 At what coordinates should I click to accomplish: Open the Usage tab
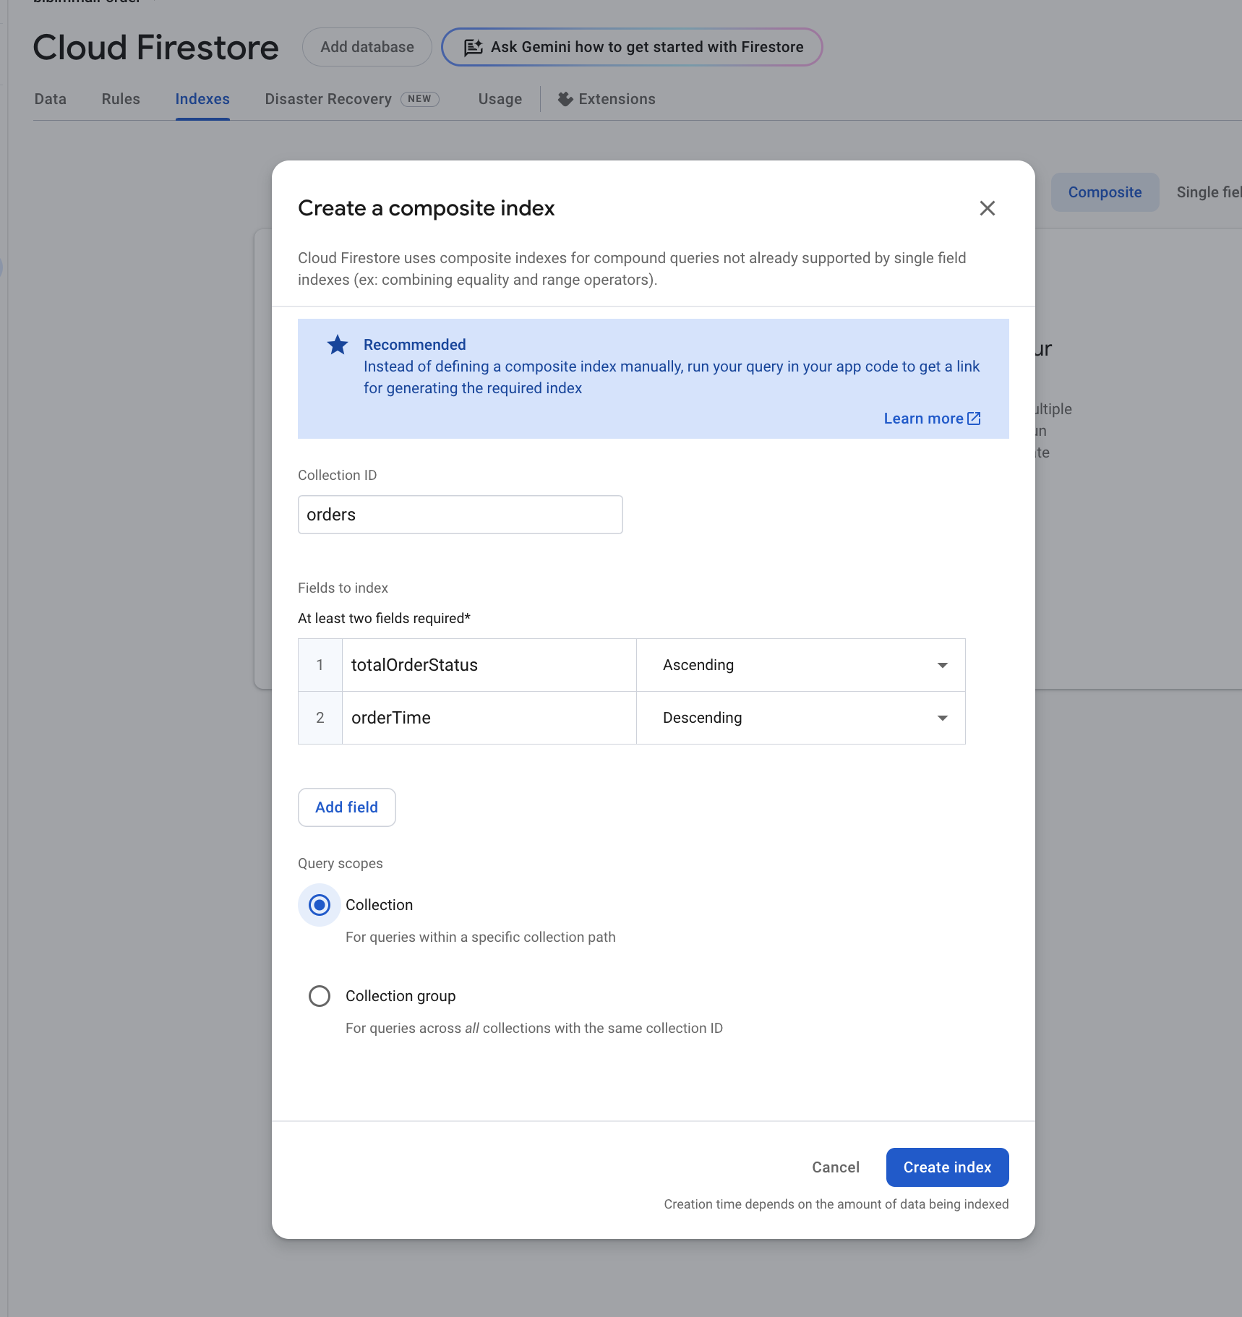click(500, 99)
